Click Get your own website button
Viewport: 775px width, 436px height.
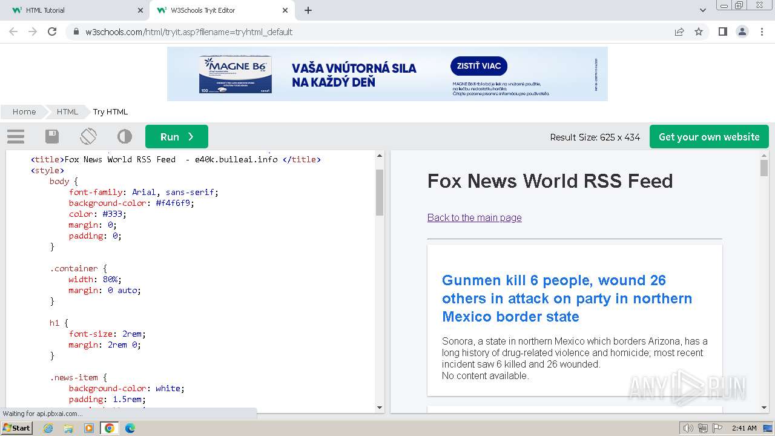[709, 137]
